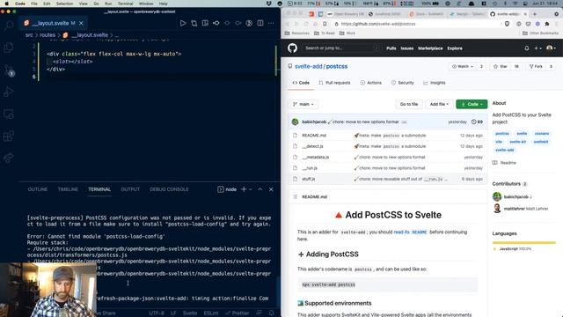Click New Terminal plus icon
Image resolution: width=563 pixels, height=317 pixels.
click(244, 189)
